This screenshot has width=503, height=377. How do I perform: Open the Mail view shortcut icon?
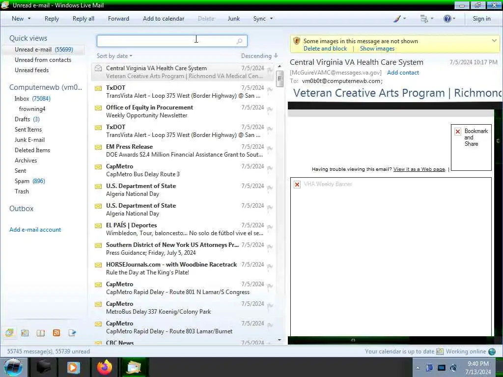pos(10,333)
